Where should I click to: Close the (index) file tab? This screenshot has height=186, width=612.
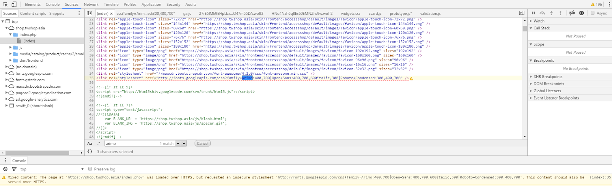[x=112, y=14]
